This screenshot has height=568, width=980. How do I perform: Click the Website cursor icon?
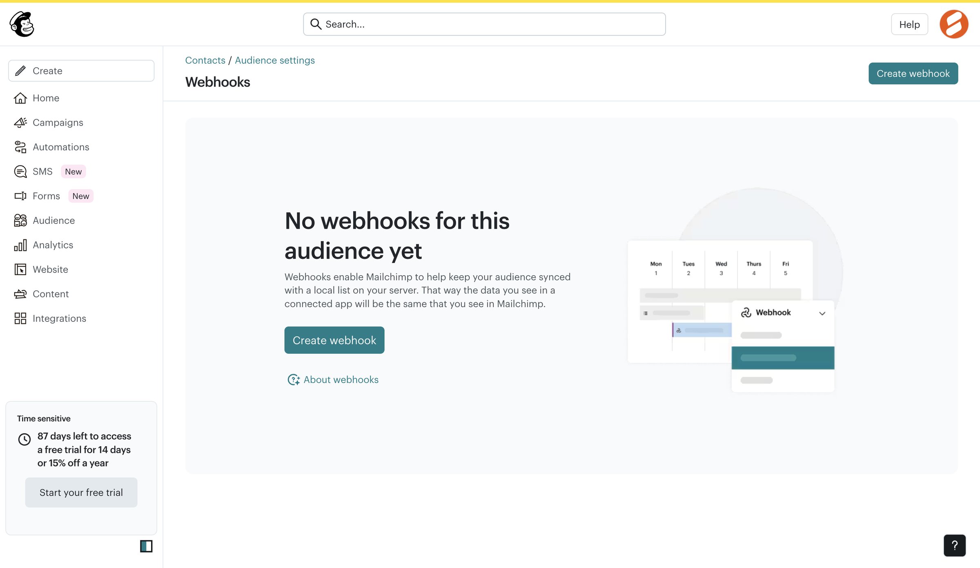tap(20, 270)
